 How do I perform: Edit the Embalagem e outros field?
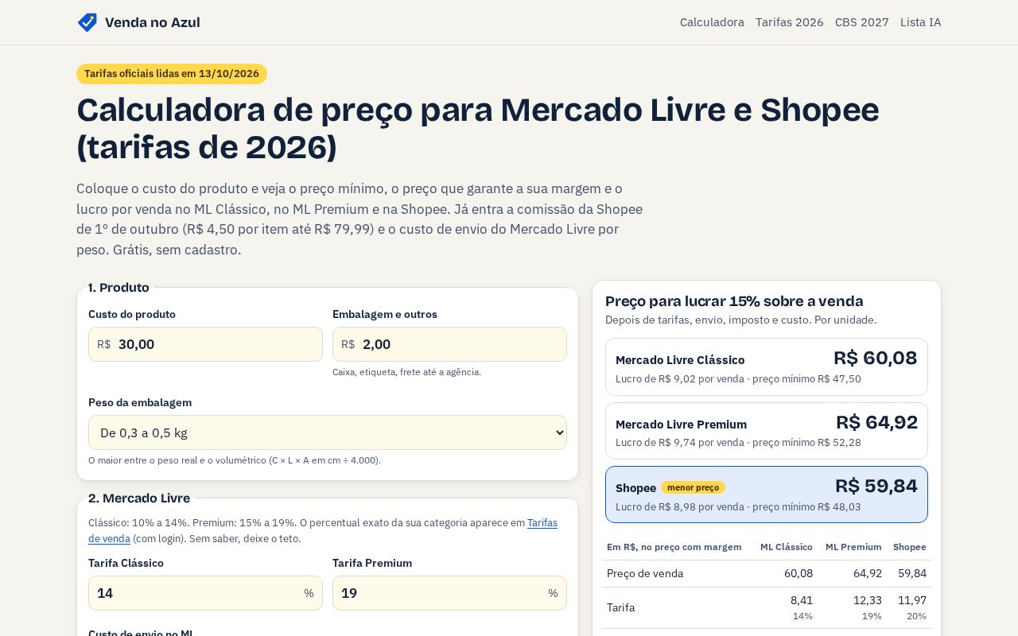(449, 344)
